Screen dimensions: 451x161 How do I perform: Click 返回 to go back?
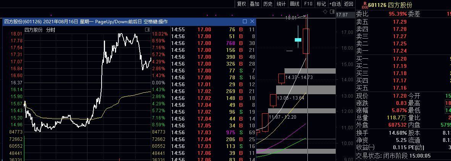coord(349,4)
